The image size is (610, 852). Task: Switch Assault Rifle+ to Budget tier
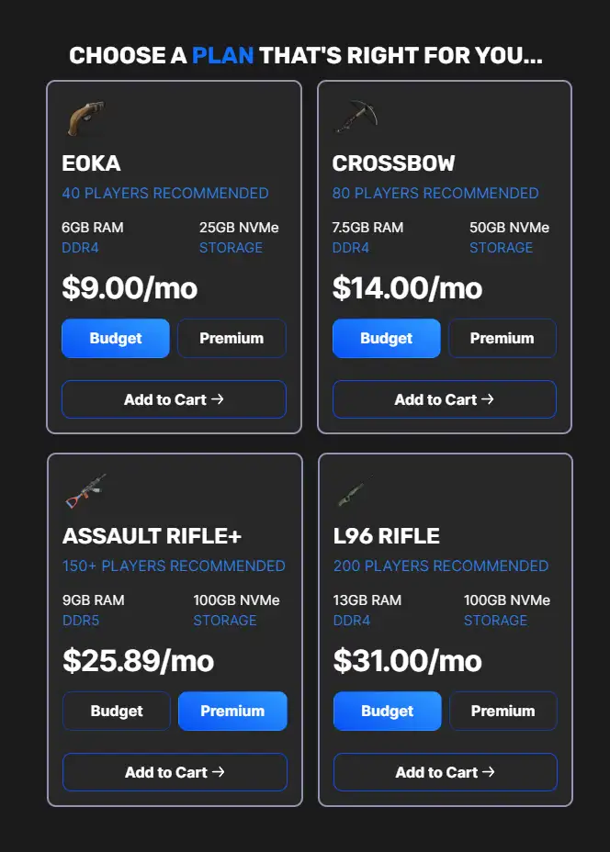tap(116, 711)
